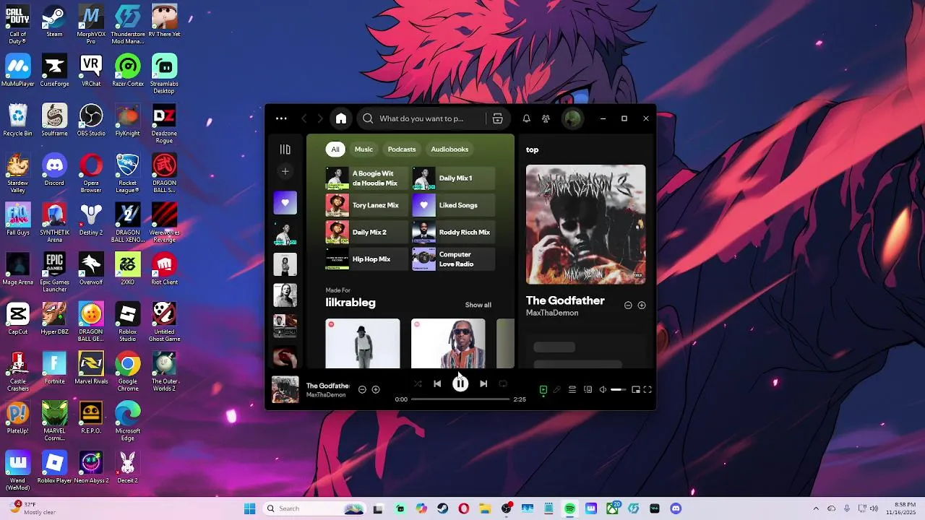Open Google Chrome desktop shortcut
The height and width of the screenshot is (520, 925).
tap(128, 368)
